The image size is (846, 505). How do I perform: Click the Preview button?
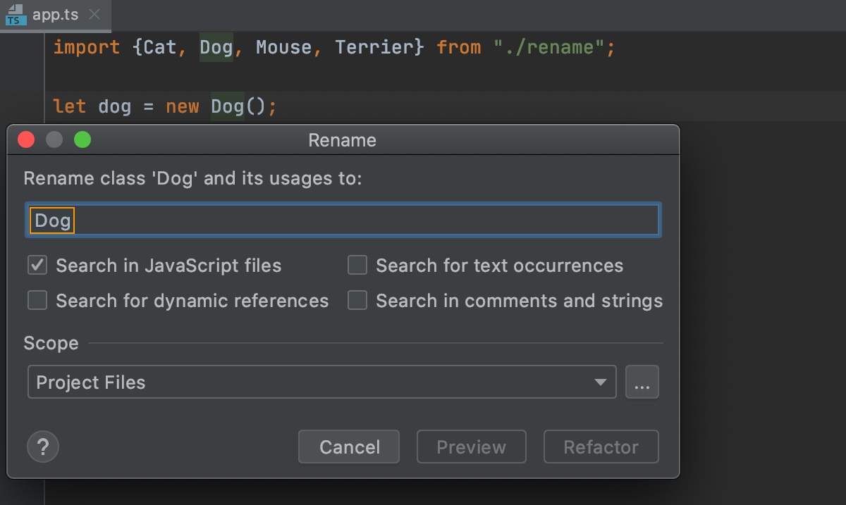tap(471, 447)
